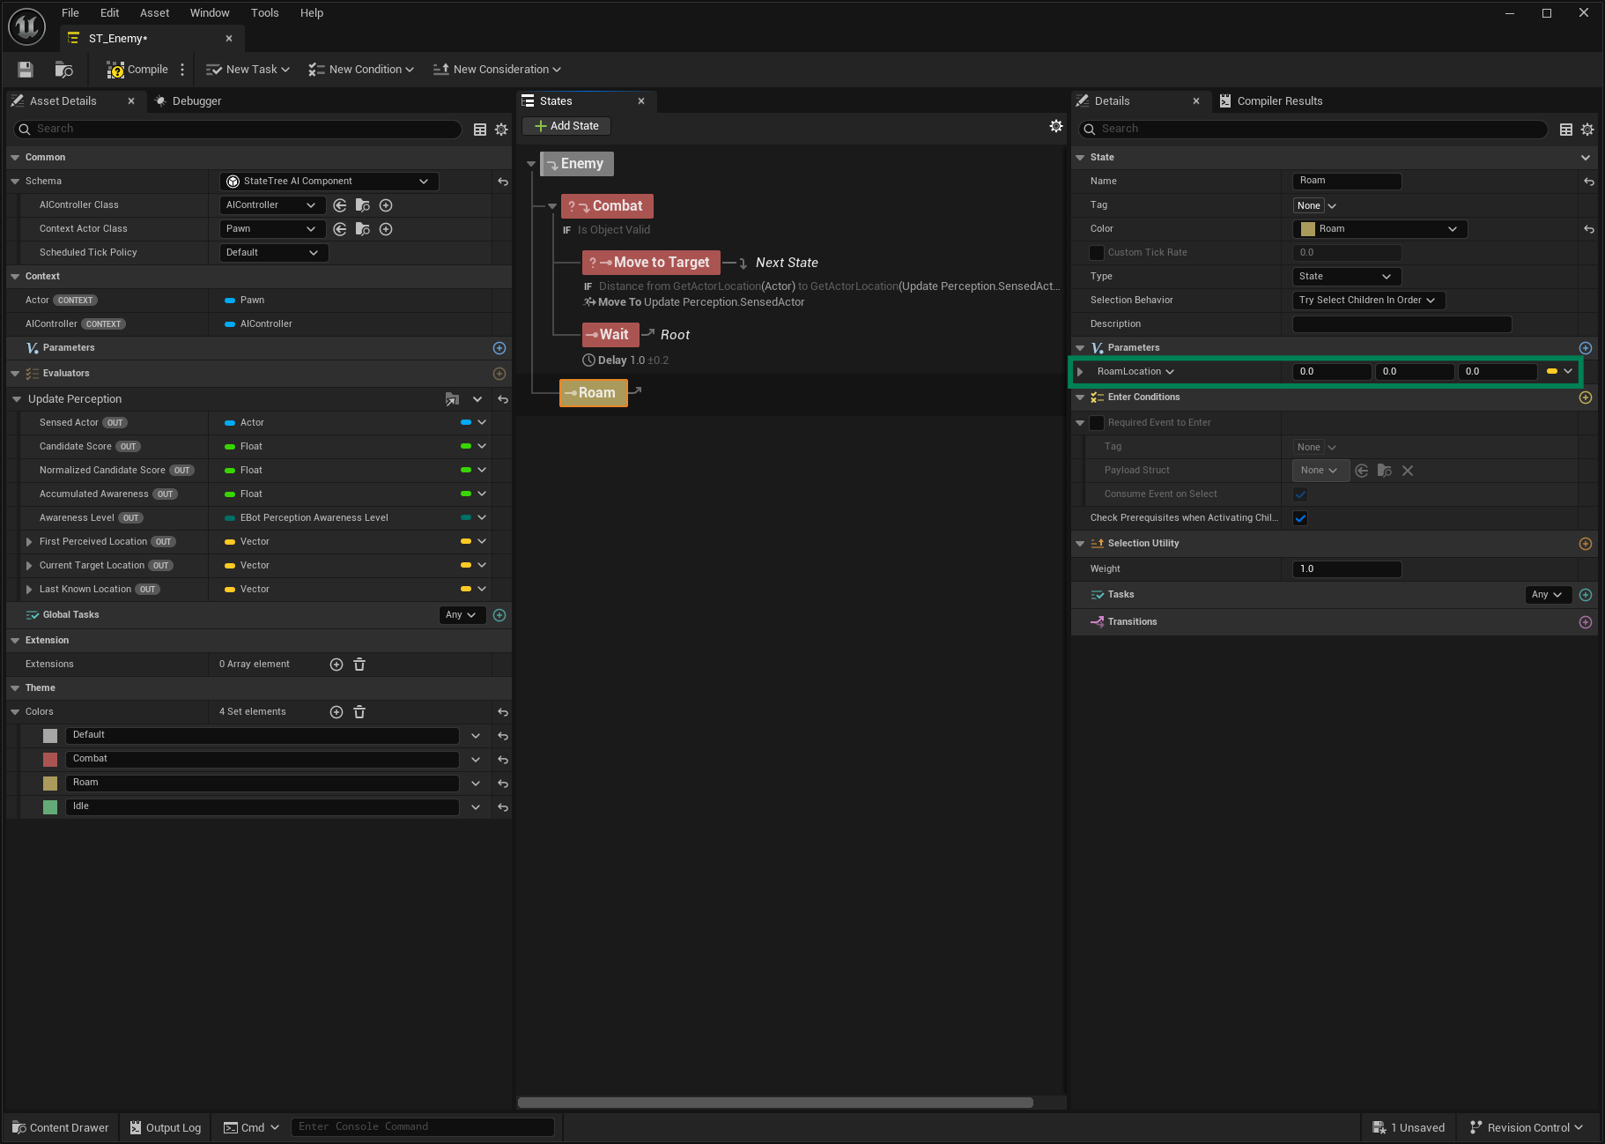Delete all Colors set elements with trash icon

pyautogui.click(x=359, y=712)
